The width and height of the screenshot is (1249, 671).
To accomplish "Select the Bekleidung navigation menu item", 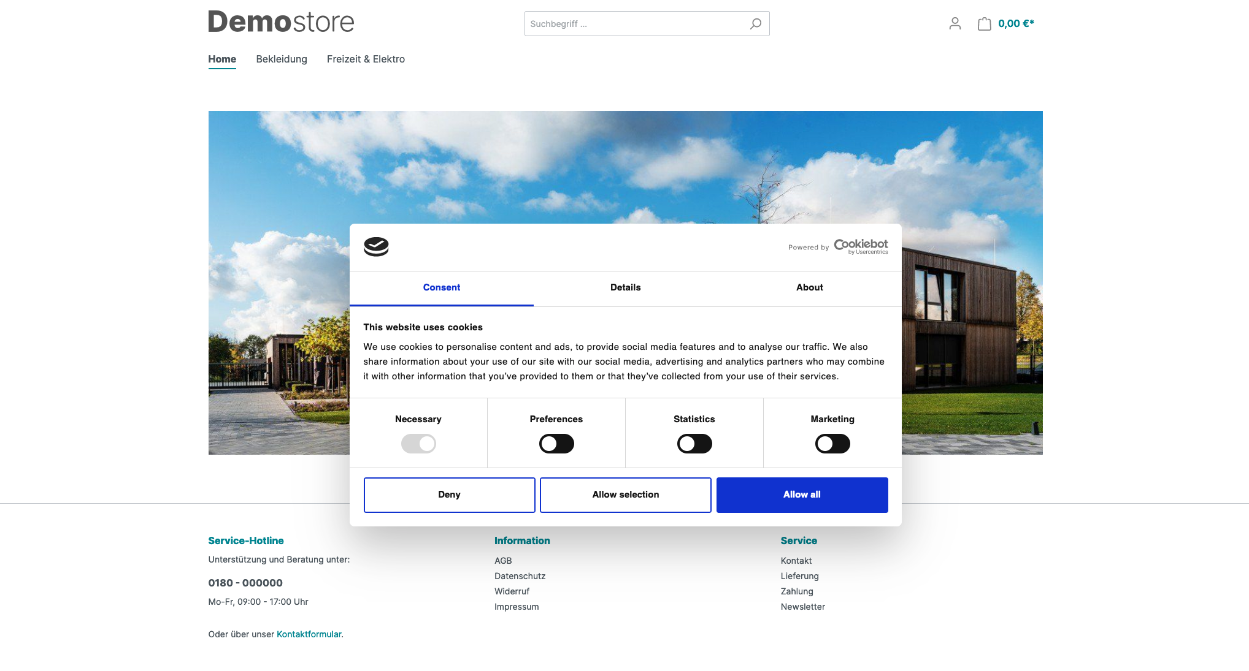I will click(281, 58).
